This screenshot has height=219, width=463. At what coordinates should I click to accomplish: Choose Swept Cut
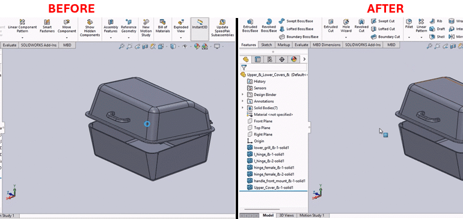tap(383, 21)
